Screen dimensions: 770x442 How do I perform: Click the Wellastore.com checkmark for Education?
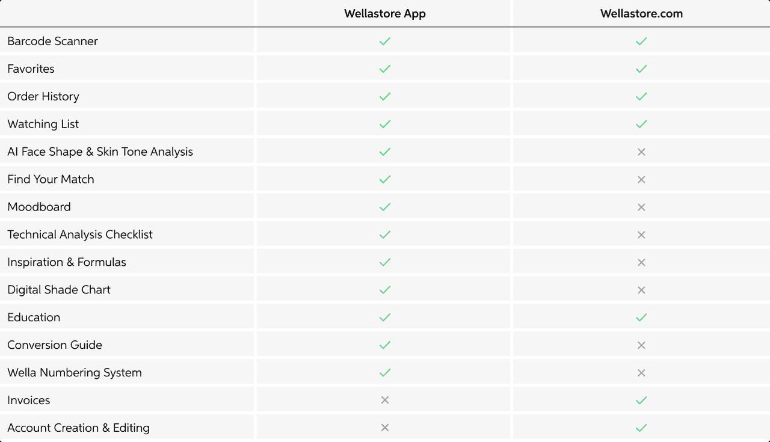(x=641, y=318)
